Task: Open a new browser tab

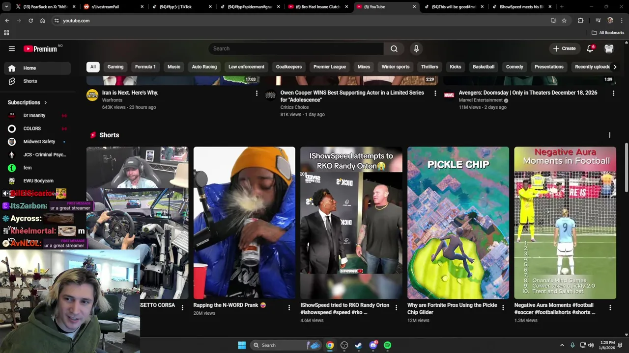Action: click(562, 7)
